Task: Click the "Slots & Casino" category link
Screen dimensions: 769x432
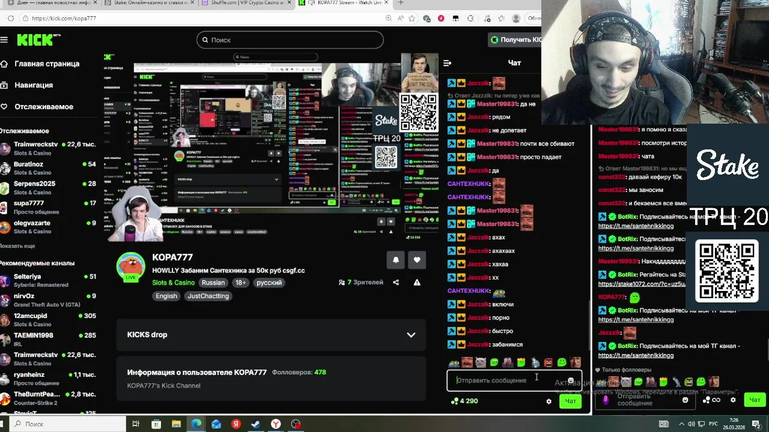Action: click(x=173, y=283)
